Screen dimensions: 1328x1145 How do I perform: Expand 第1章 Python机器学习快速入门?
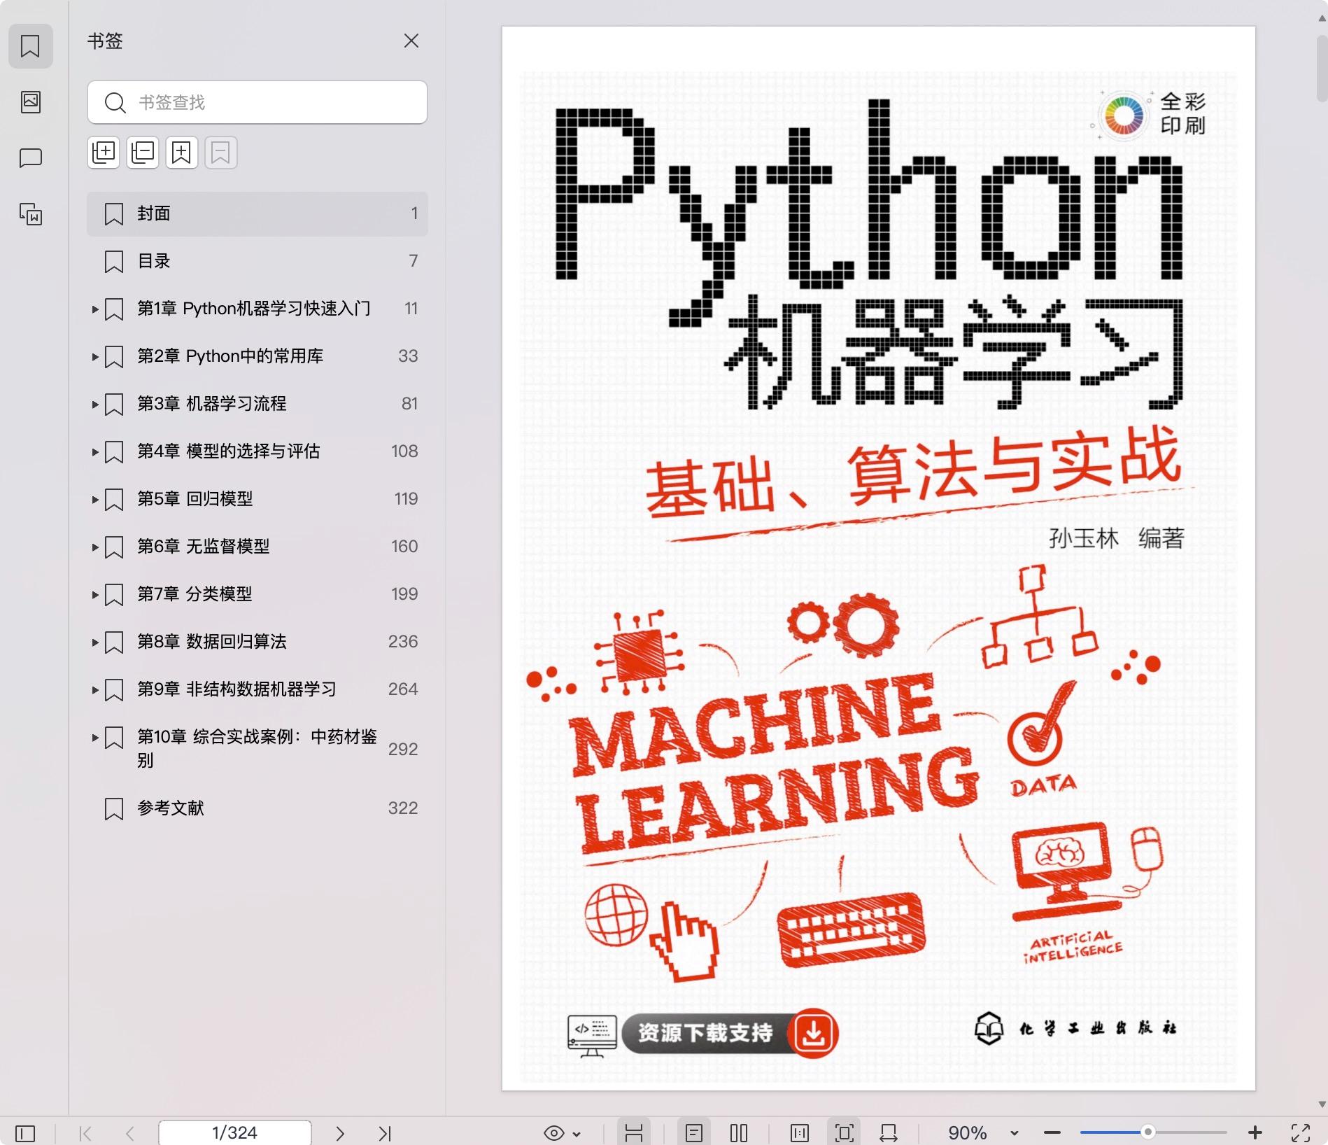coord(95,309)
